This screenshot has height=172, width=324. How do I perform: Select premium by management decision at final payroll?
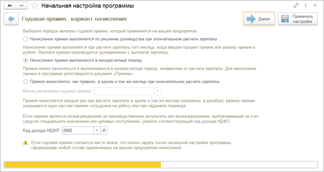(26, 39)
